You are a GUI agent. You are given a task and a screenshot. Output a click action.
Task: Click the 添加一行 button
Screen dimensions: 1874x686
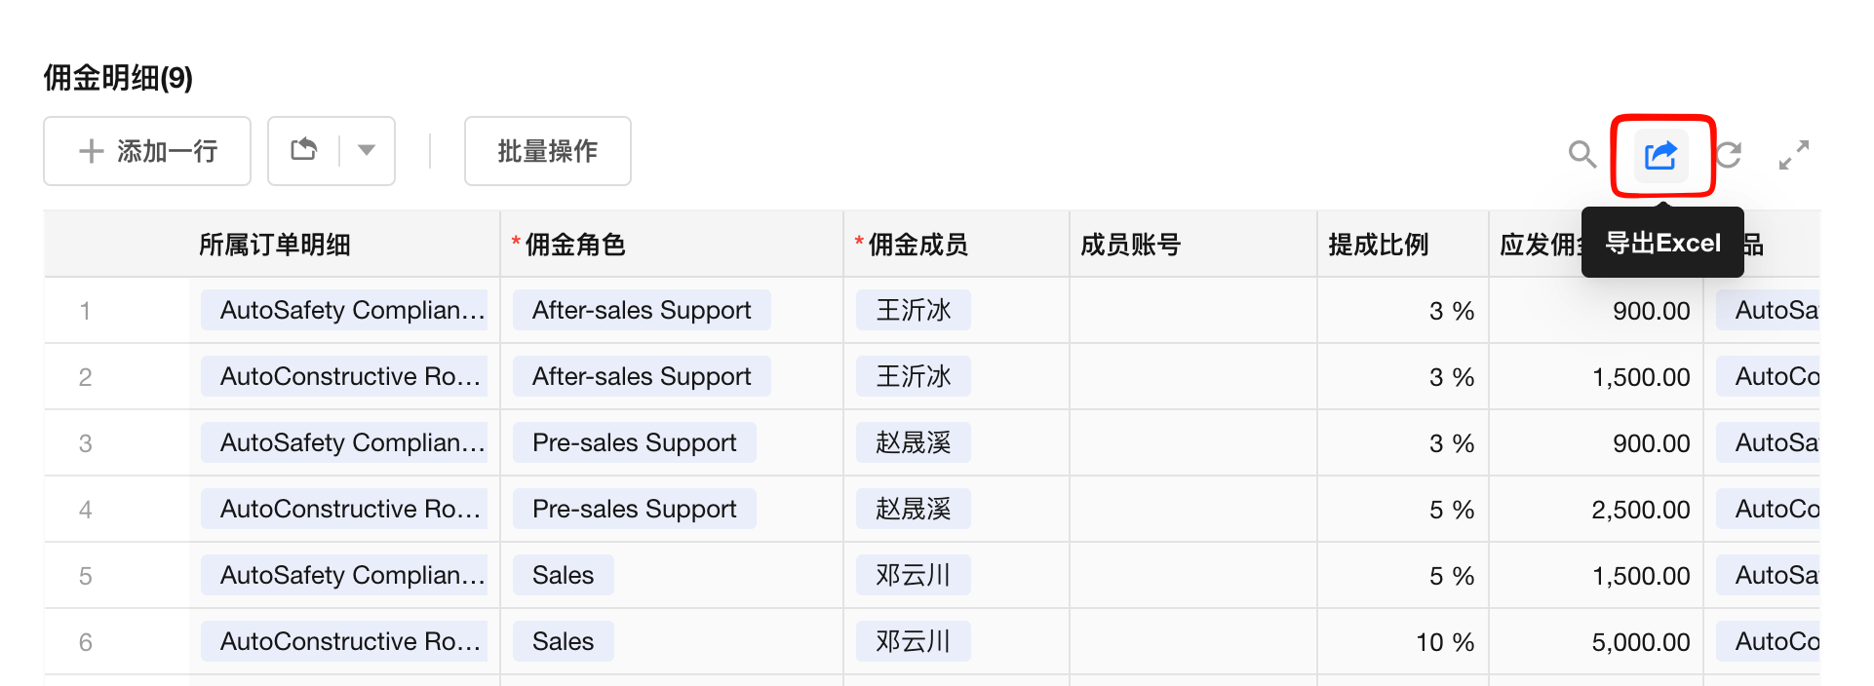pos(147,151)
